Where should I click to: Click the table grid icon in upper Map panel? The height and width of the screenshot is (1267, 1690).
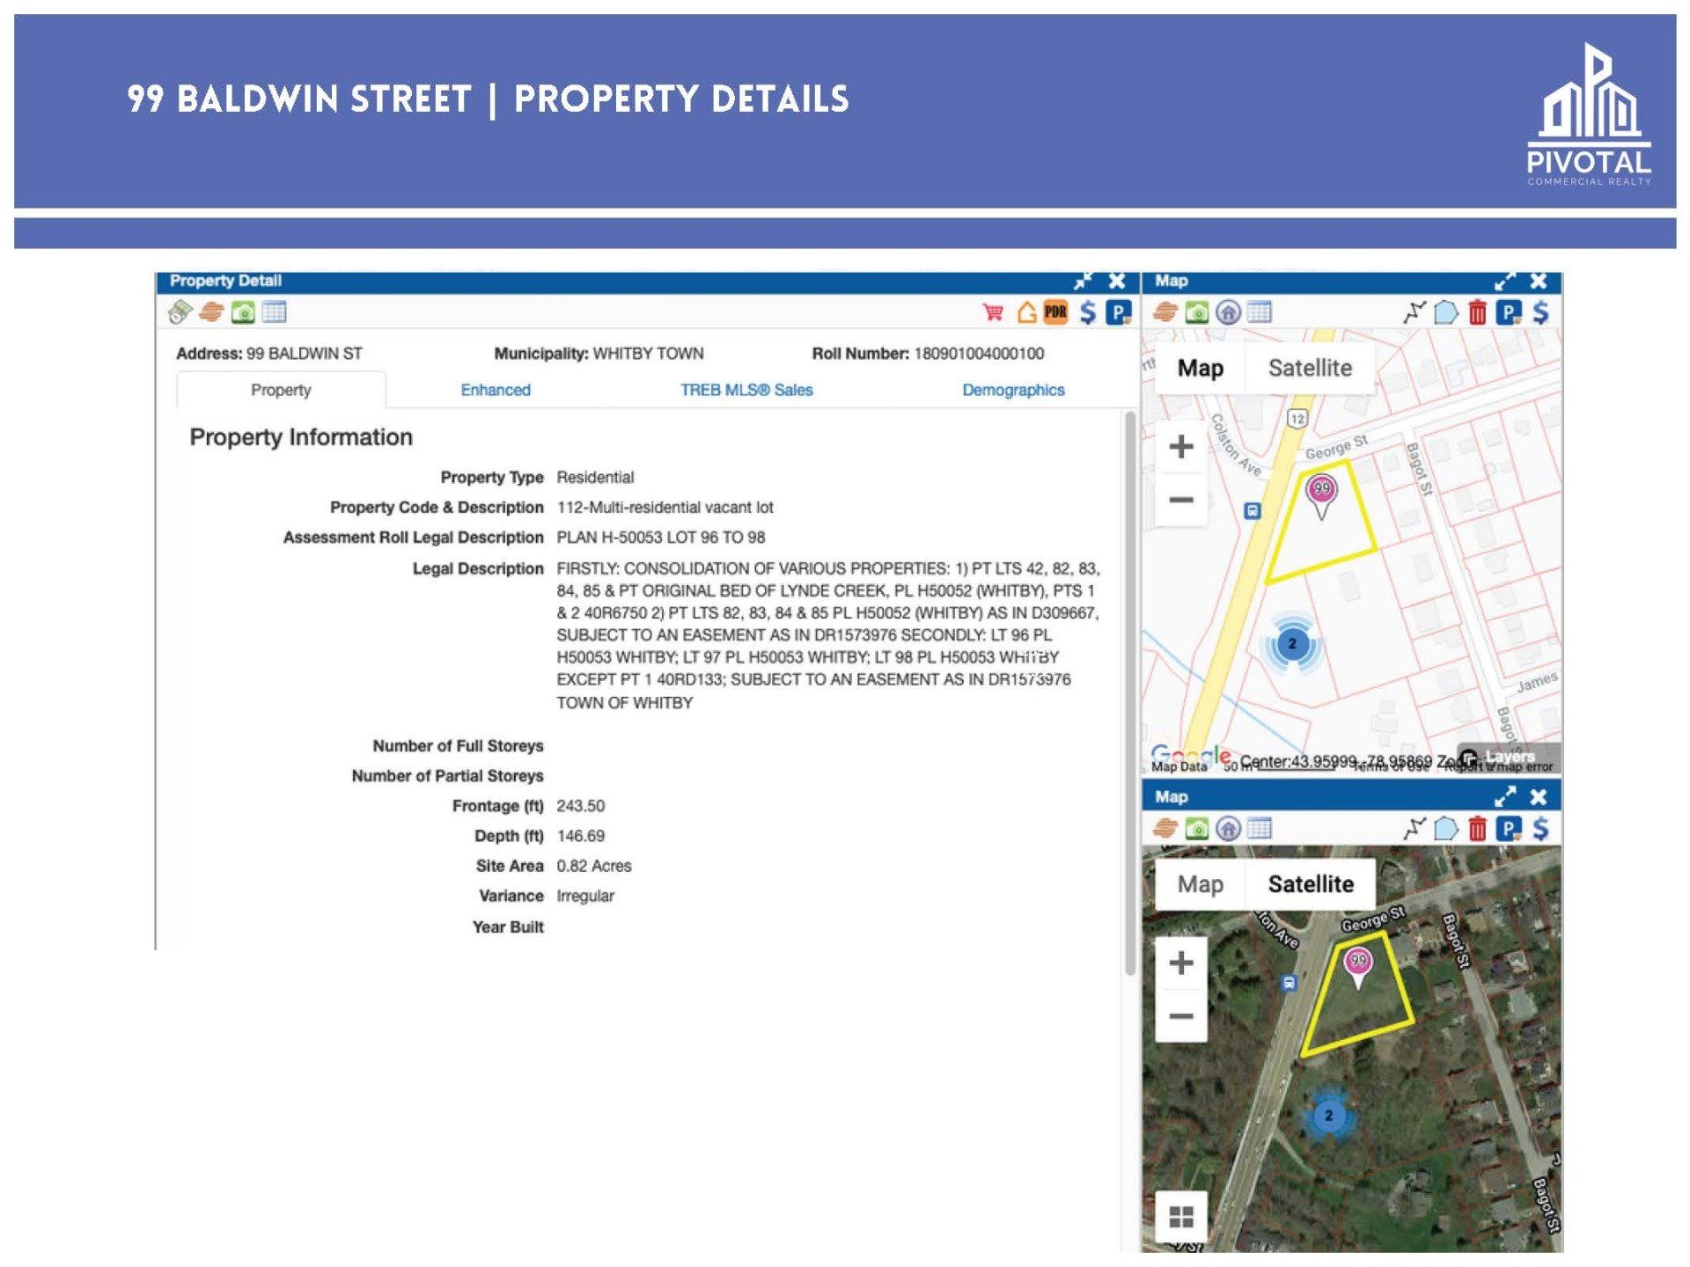point(1260,312)
